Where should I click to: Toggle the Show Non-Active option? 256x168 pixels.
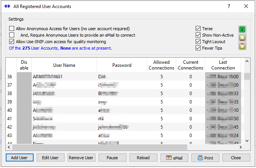(198, 35)
